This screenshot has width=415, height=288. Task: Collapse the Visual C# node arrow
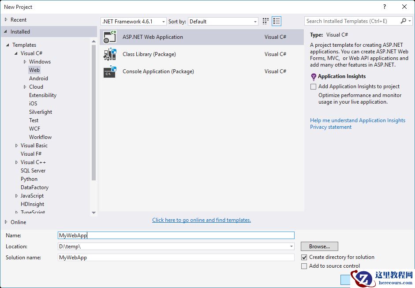pyautogui.click(x=16, y=53)
